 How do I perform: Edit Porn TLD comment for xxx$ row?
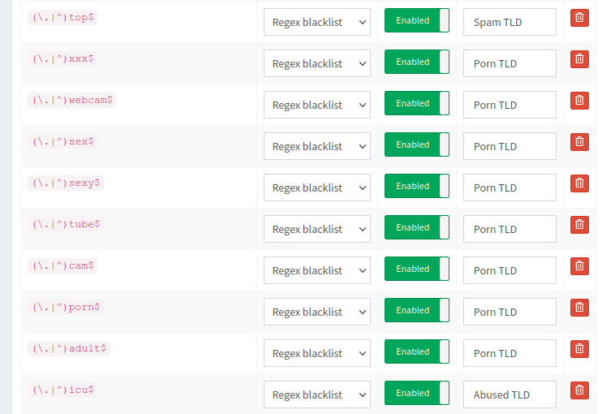coord(510,64)
